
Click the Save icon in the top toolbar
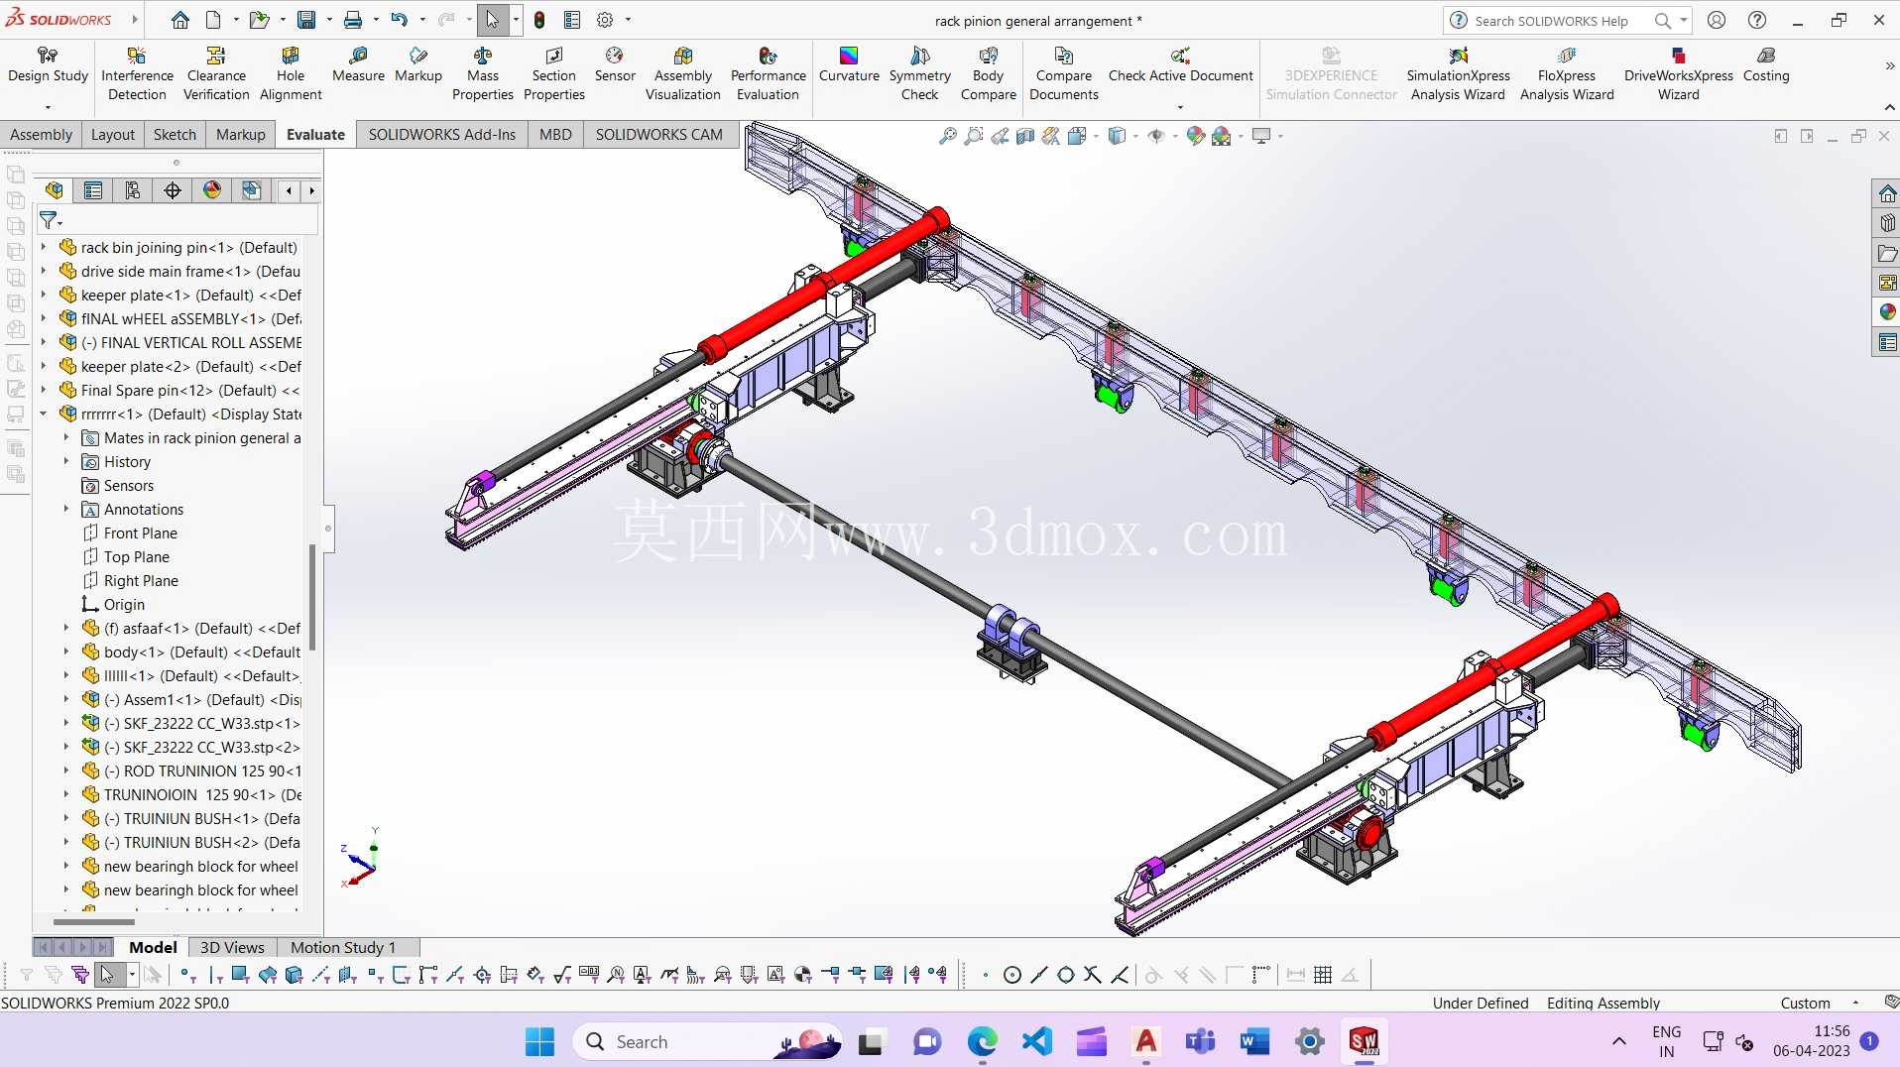[x=306, y=20]
